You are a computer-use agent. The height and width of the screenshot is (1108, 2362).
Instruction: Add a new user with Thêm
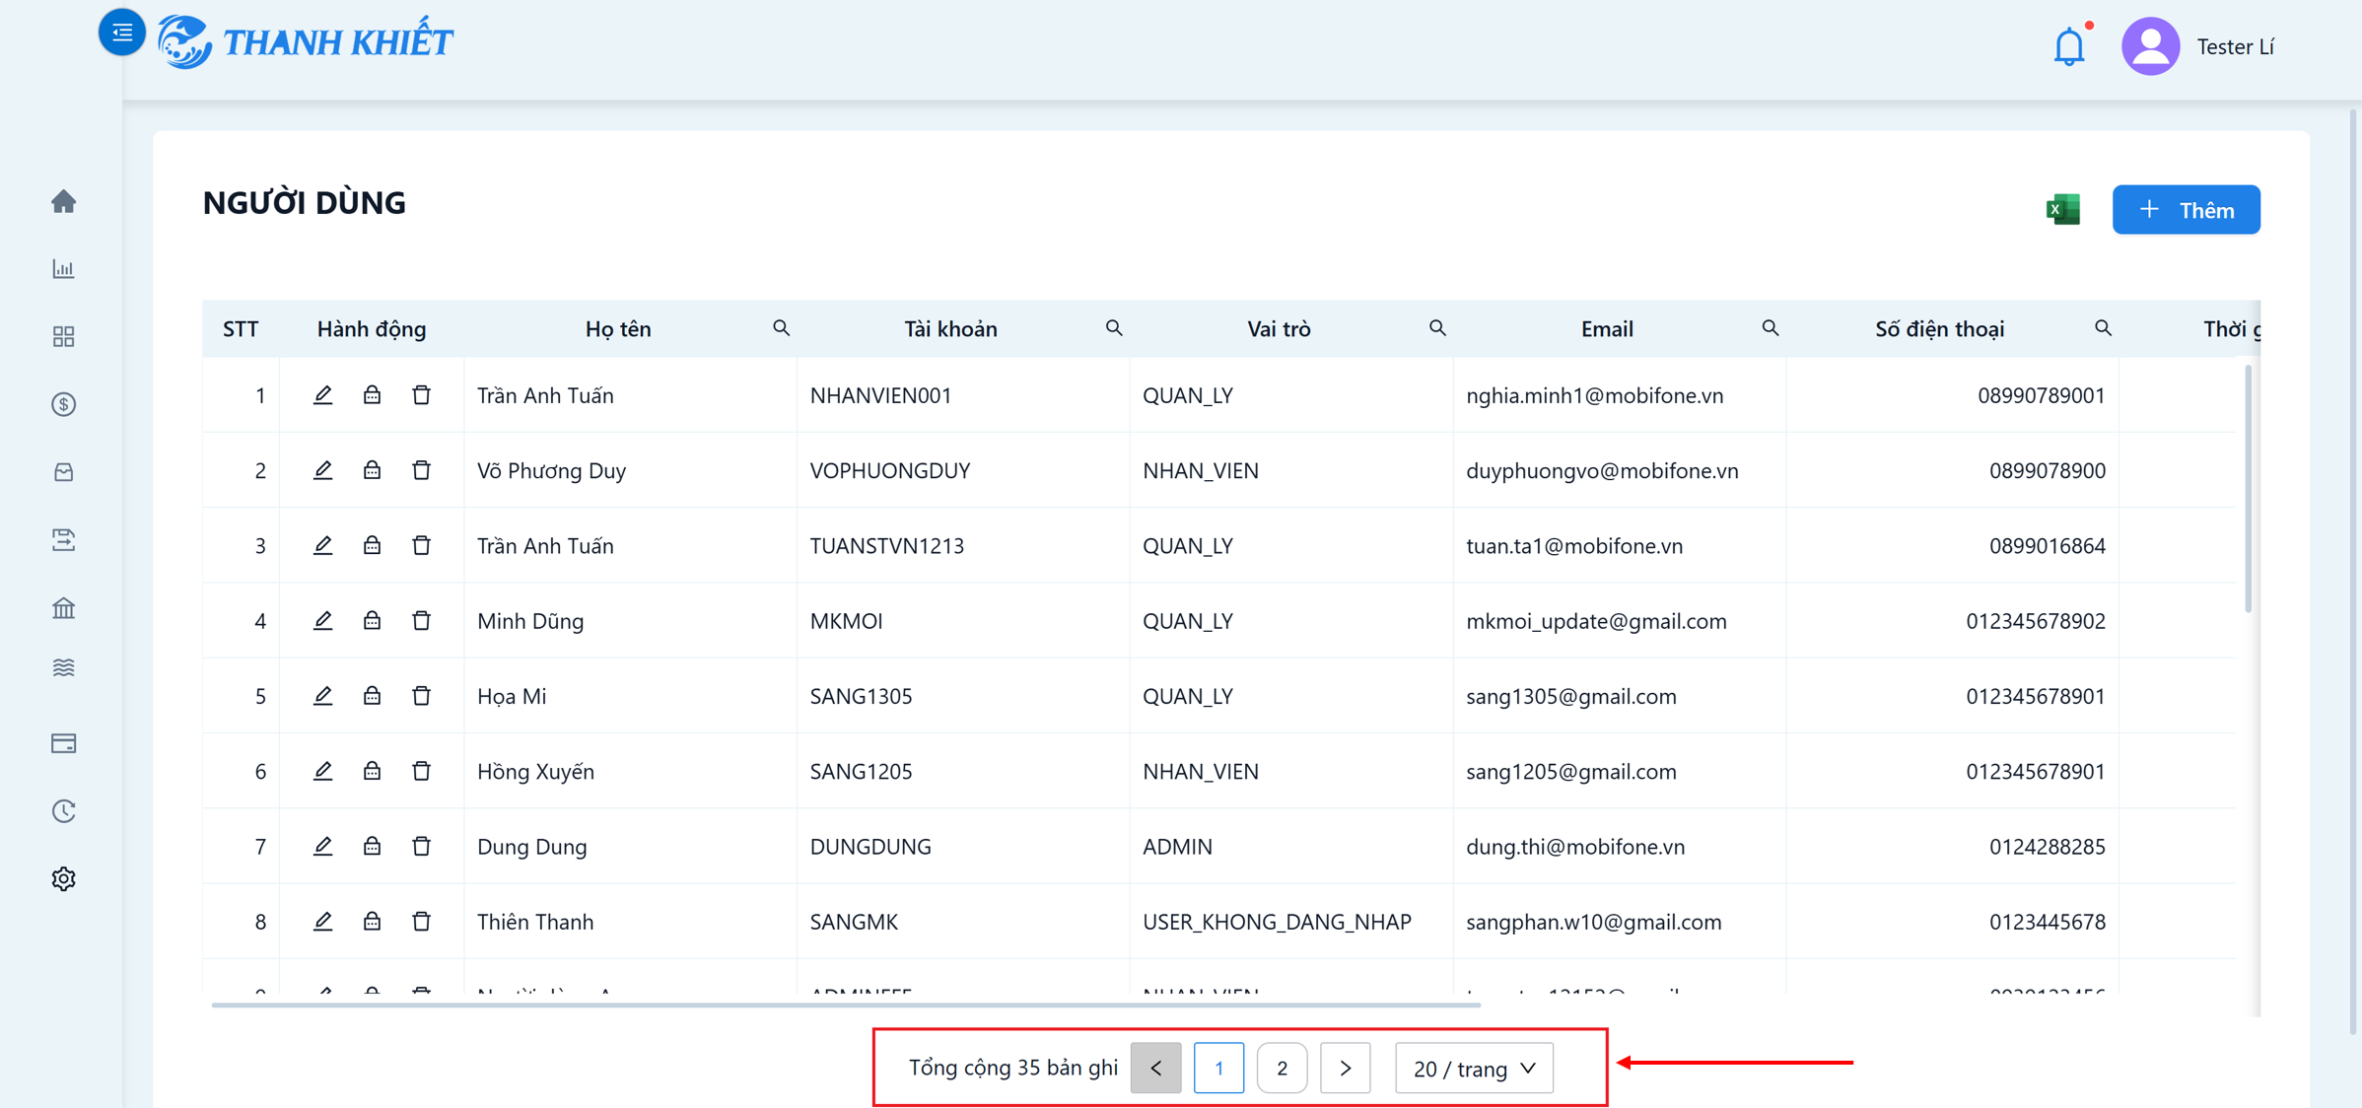click(x=2186, y=210)
